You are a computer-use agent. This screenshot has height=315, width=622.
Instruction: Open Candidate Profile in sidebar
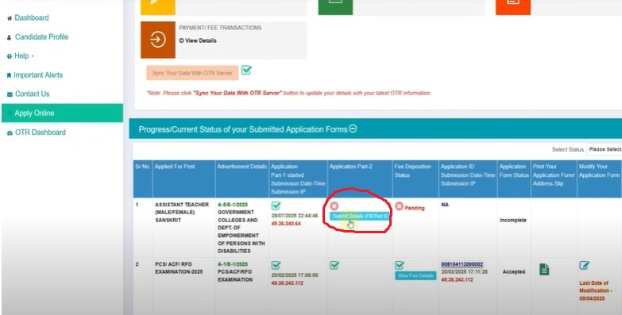(x=41, y=36)
